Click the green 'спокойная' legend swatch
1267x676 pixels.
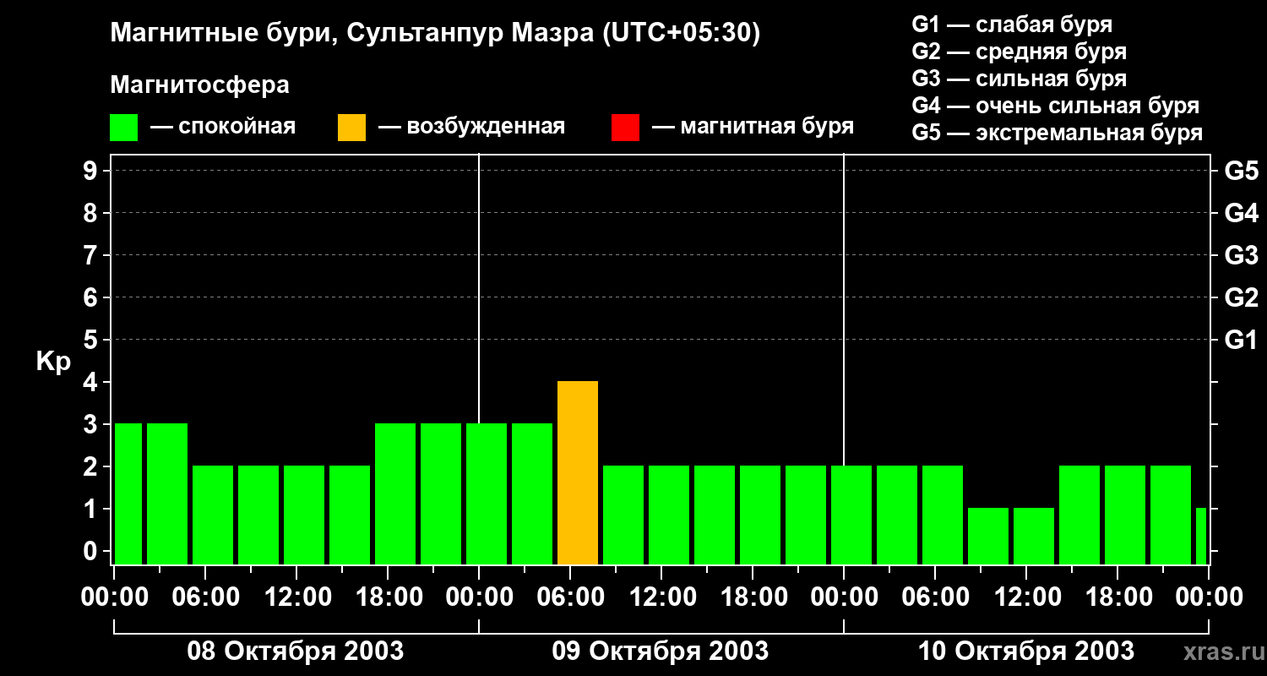point(124,128)
